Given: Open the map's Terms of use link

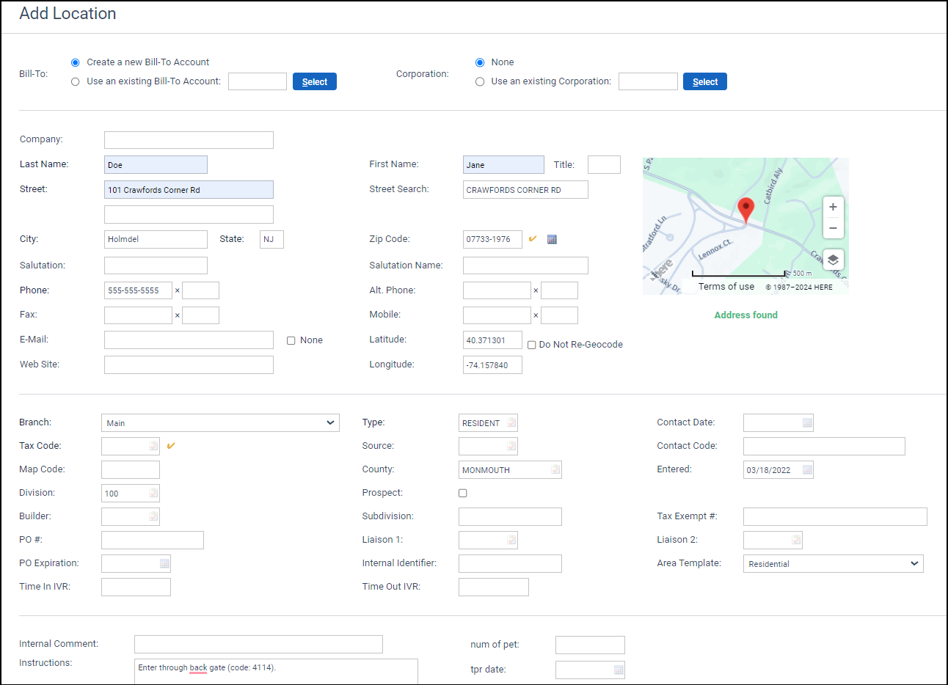Looking at the screenshot, I should pyautogui.click(x=726, y=286).
